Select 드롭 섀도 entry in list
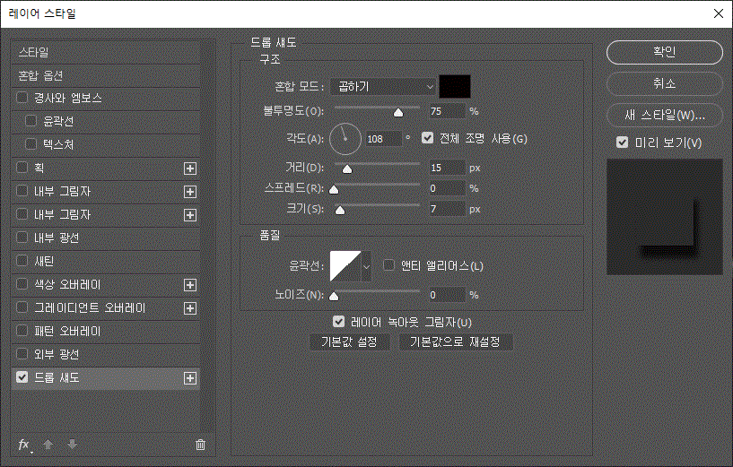This screenshot has height=467, width=733. pyautogui.click(x=106, y=378)
